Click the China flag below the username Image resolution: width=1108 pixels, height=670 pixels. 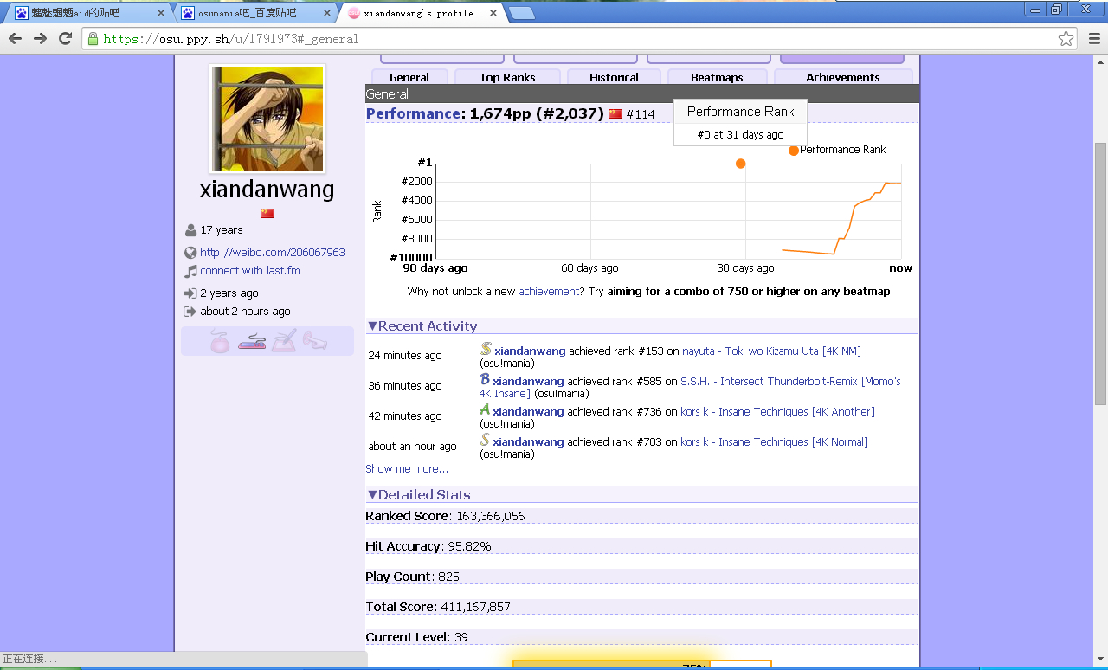point(267,213)
